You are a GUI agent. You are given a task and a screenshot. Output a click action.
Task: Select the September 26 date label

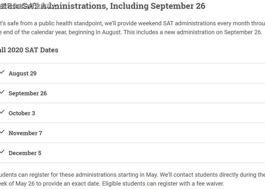28,93
